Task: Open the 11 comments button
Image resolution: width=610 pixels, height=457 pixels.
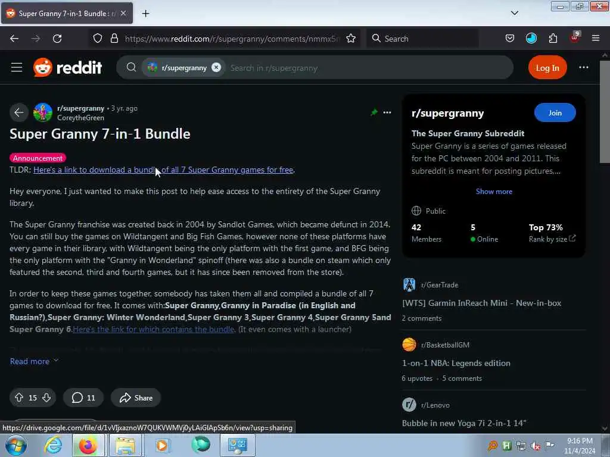Action: click(x=83, y=397)
